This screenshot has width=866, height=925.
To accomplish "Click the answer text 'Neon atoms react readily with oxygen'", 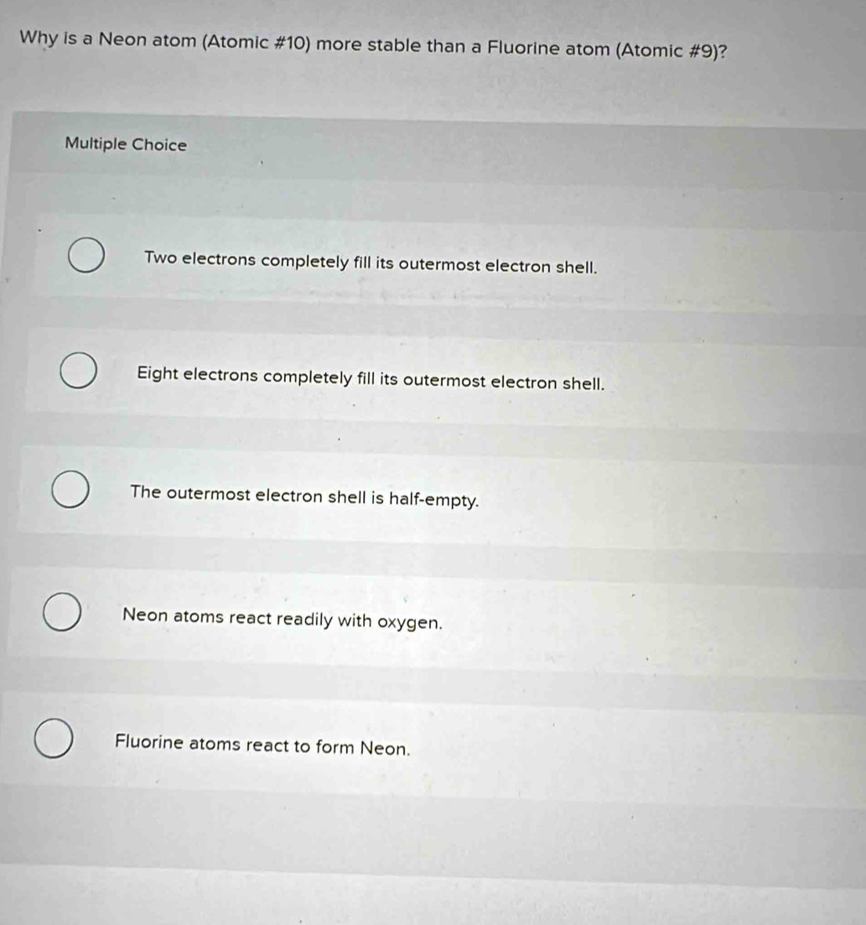I will [283, 619].
